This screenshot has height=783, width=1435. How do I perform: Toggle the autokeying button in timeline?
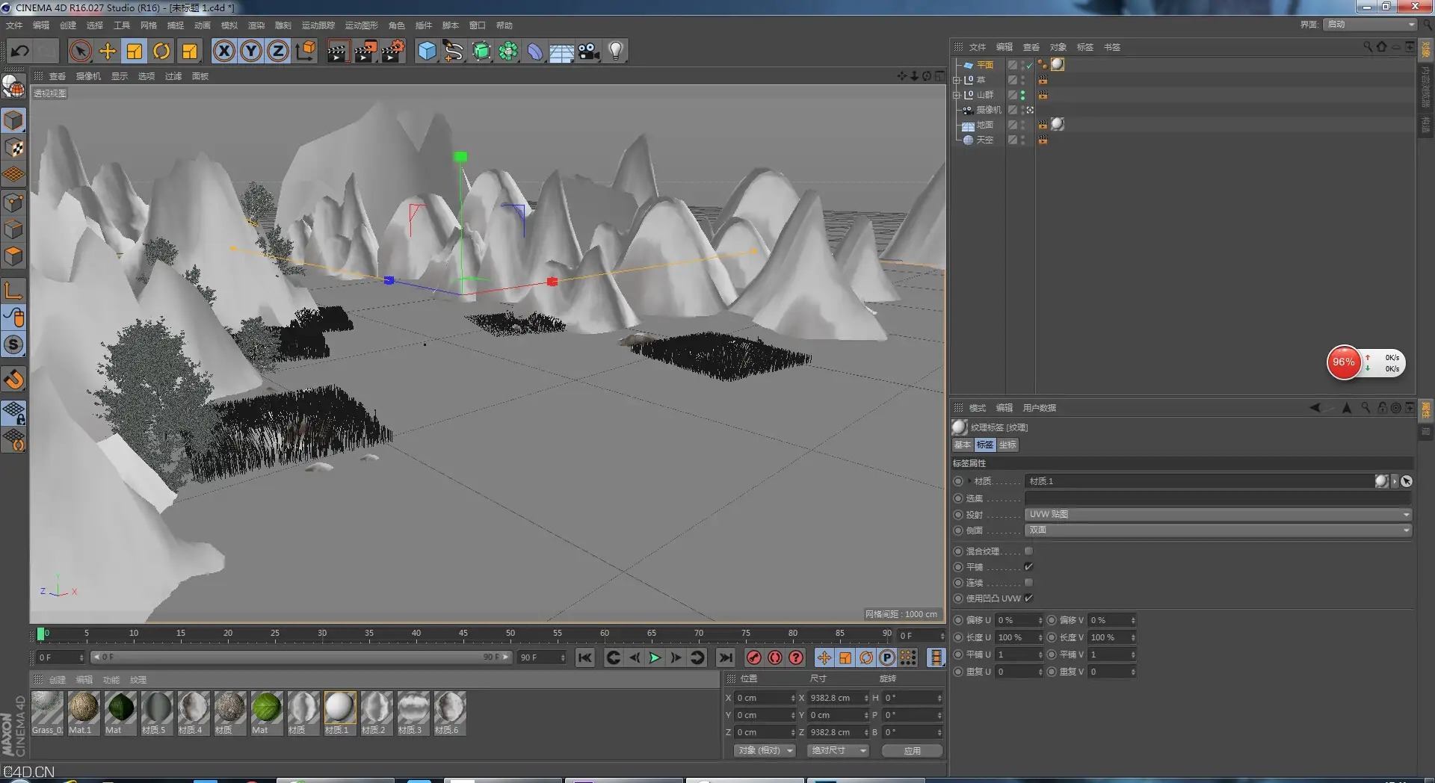(x=775, y=657)
